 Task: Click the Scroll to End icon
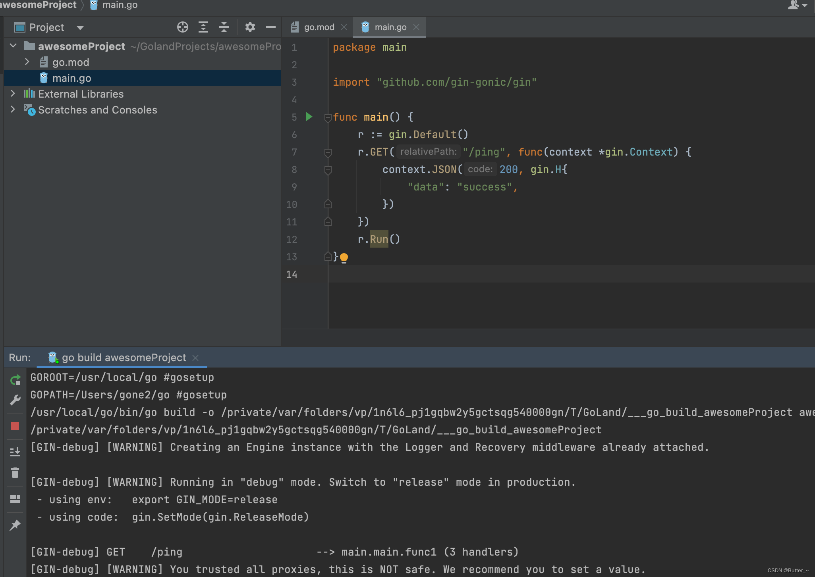[15, 451]
